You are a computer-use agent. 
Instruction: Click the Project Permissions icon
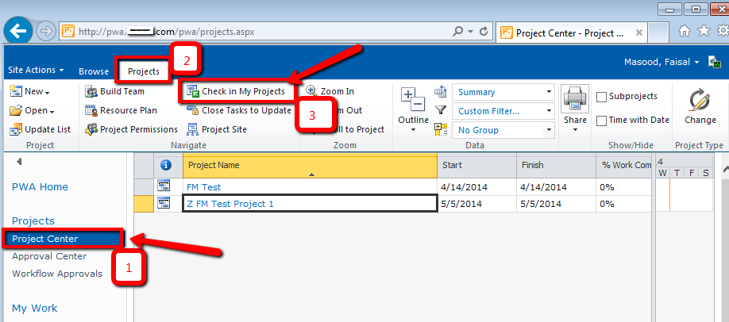click(91, 129)
